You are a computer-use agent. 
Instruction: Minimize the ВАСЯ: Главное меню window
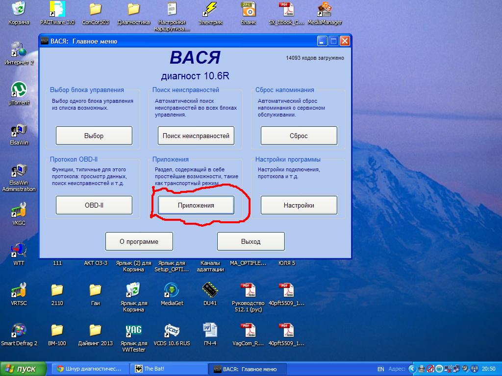[323, 41]
